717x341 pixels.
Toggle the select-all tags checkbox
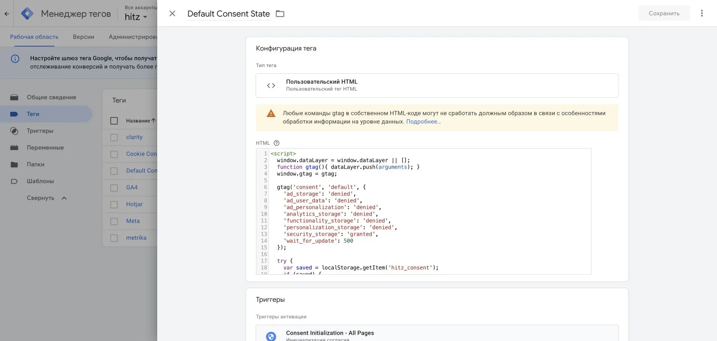[114, 121]
